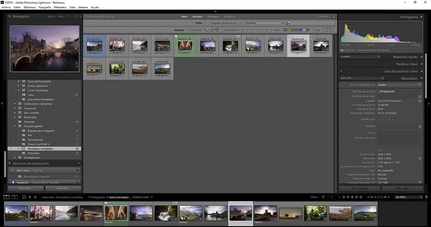Open second monitor window icon numbered 2
The width and height of the screenshot is (431, 227).
point(14,197)
